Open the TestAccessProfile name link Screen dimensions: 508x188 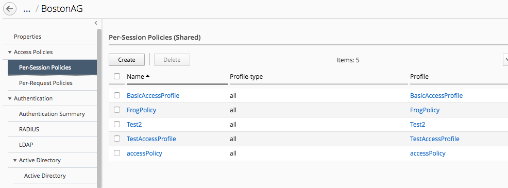tap(151, 139)
